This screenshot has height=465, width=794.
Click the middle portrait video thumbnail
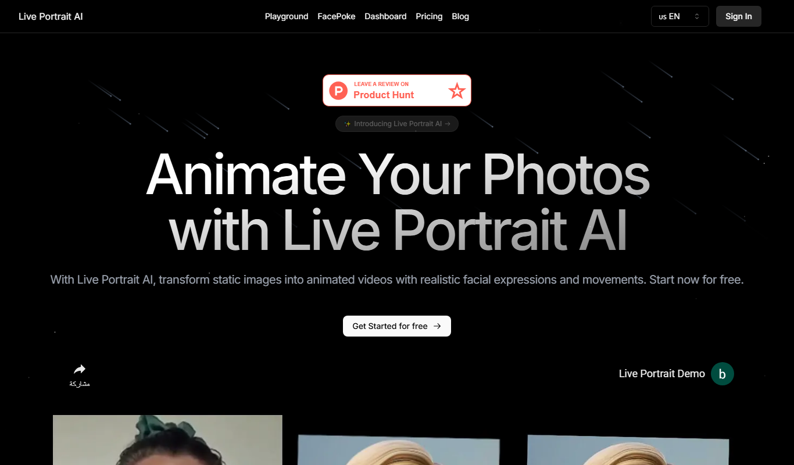coord(399,450)
